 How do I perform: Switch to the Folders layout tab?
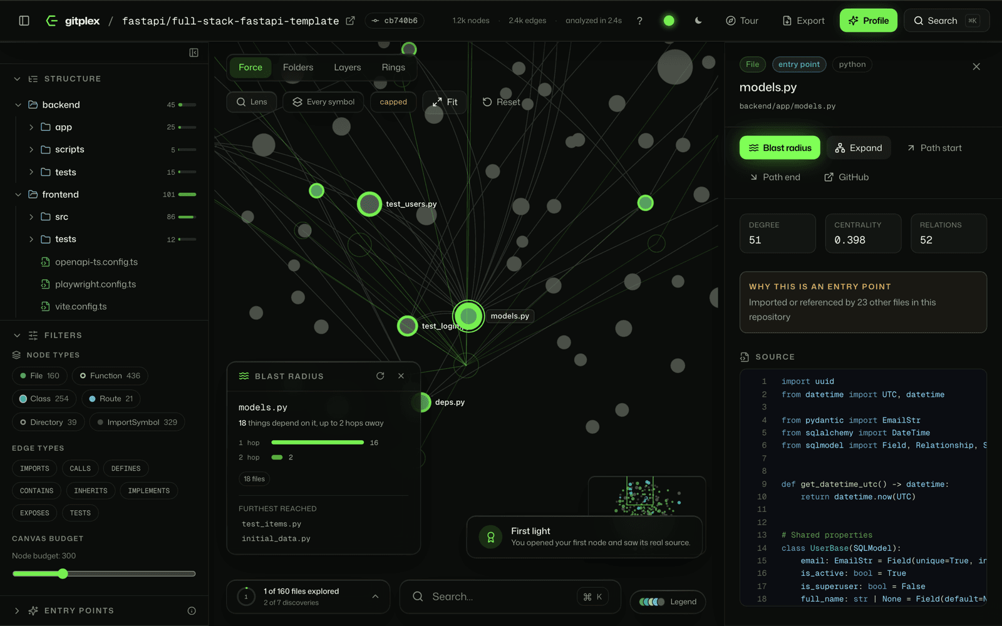pyautogui.click(x=298, y=67)
